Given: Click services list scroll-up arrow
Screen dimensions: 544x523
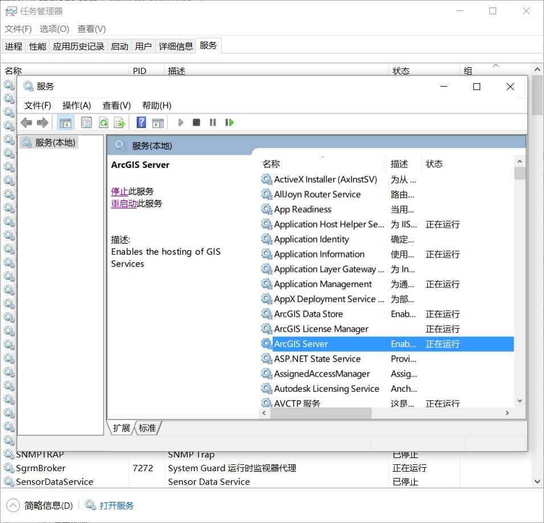Looking at the screenshot, I should click(520, 161).
